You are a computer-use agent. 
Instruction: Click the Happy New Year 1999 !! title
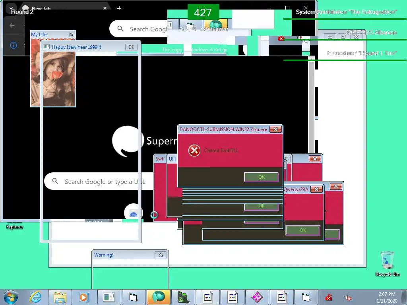[76, 47]
